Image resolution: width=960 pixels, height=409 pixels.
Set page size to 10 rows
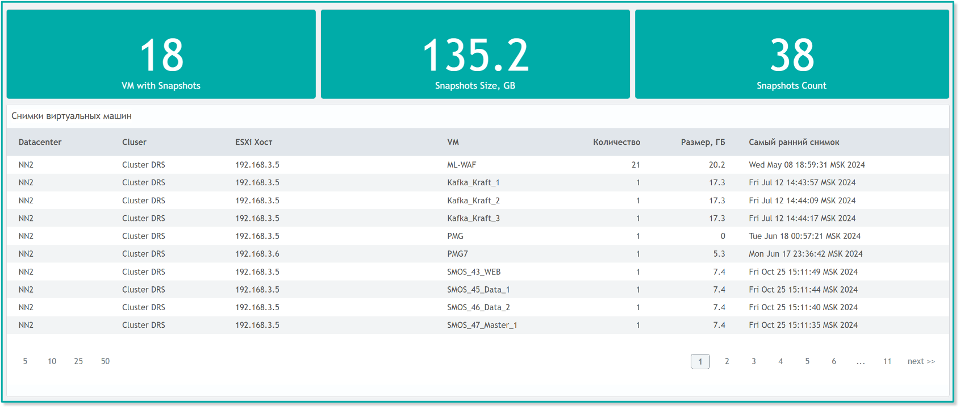(52, 361)
